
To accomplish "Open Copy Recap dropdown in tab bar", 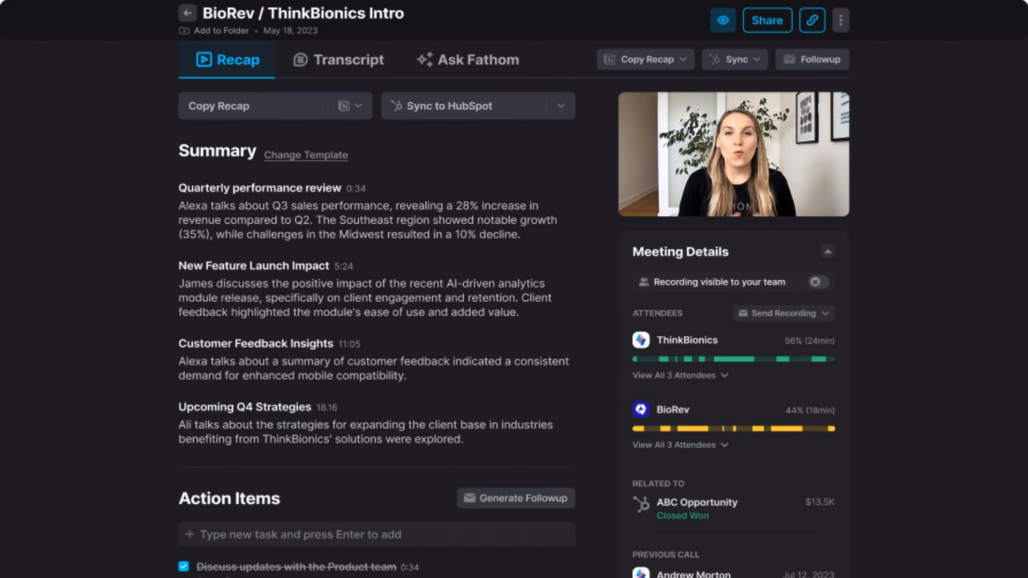I will tap(645, 59).
